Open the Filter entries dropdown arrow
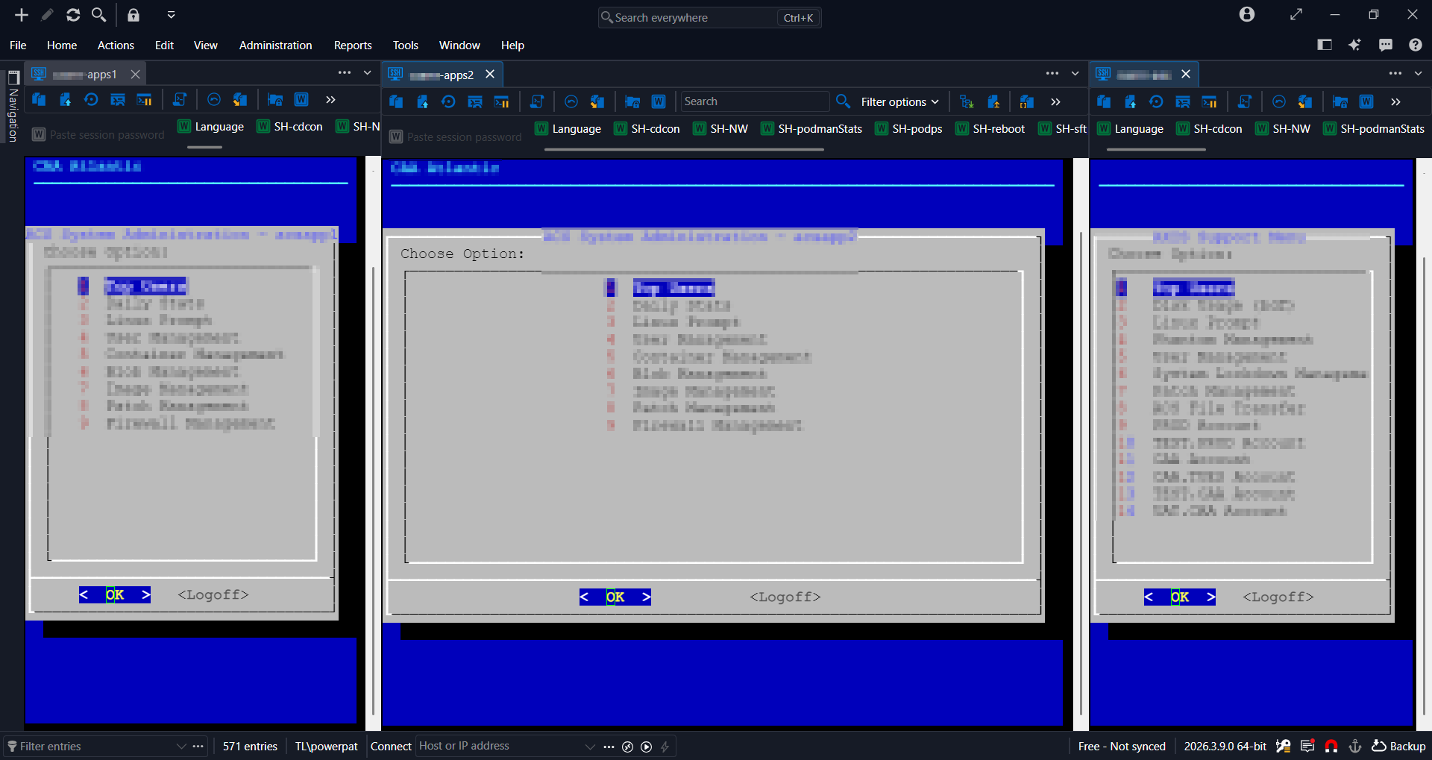The image size is (1432, 760). coord(181,747)
